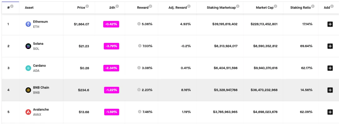Screen dimensions: 339x124
Task: Open info icon beside Staking Ratio header
Action: click(313, 7)
